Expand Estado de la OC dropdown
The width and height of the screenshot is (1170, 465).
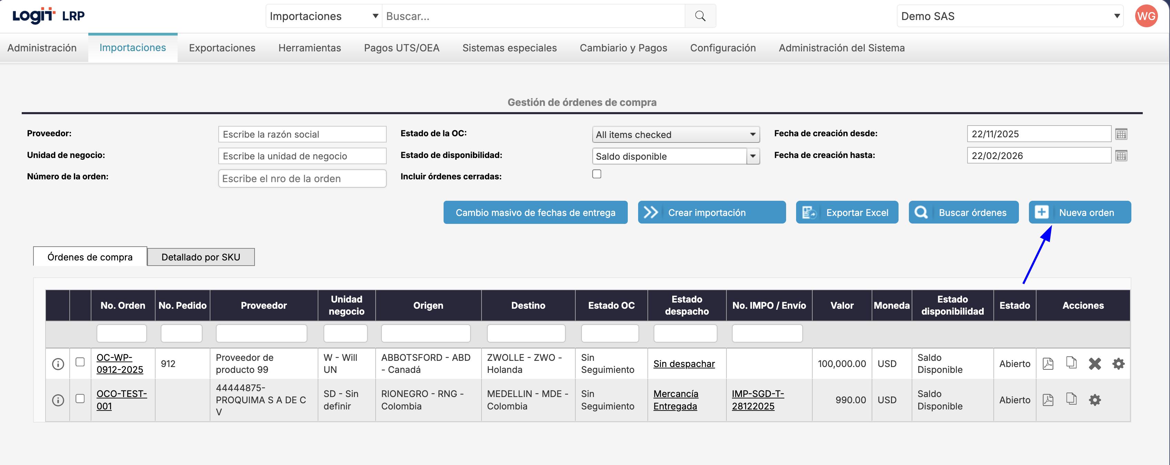(x=675, y=135)
